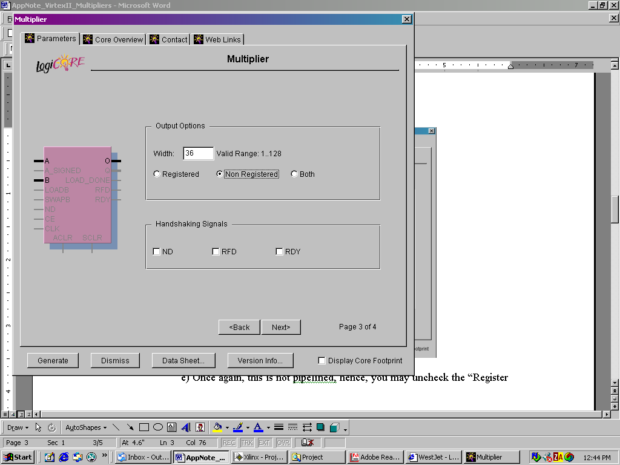Open the Web Links tab

(217, 39)
